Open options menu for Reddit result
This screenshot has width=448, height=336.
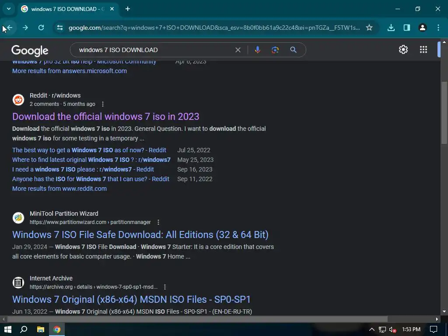(x=103, y=104)
